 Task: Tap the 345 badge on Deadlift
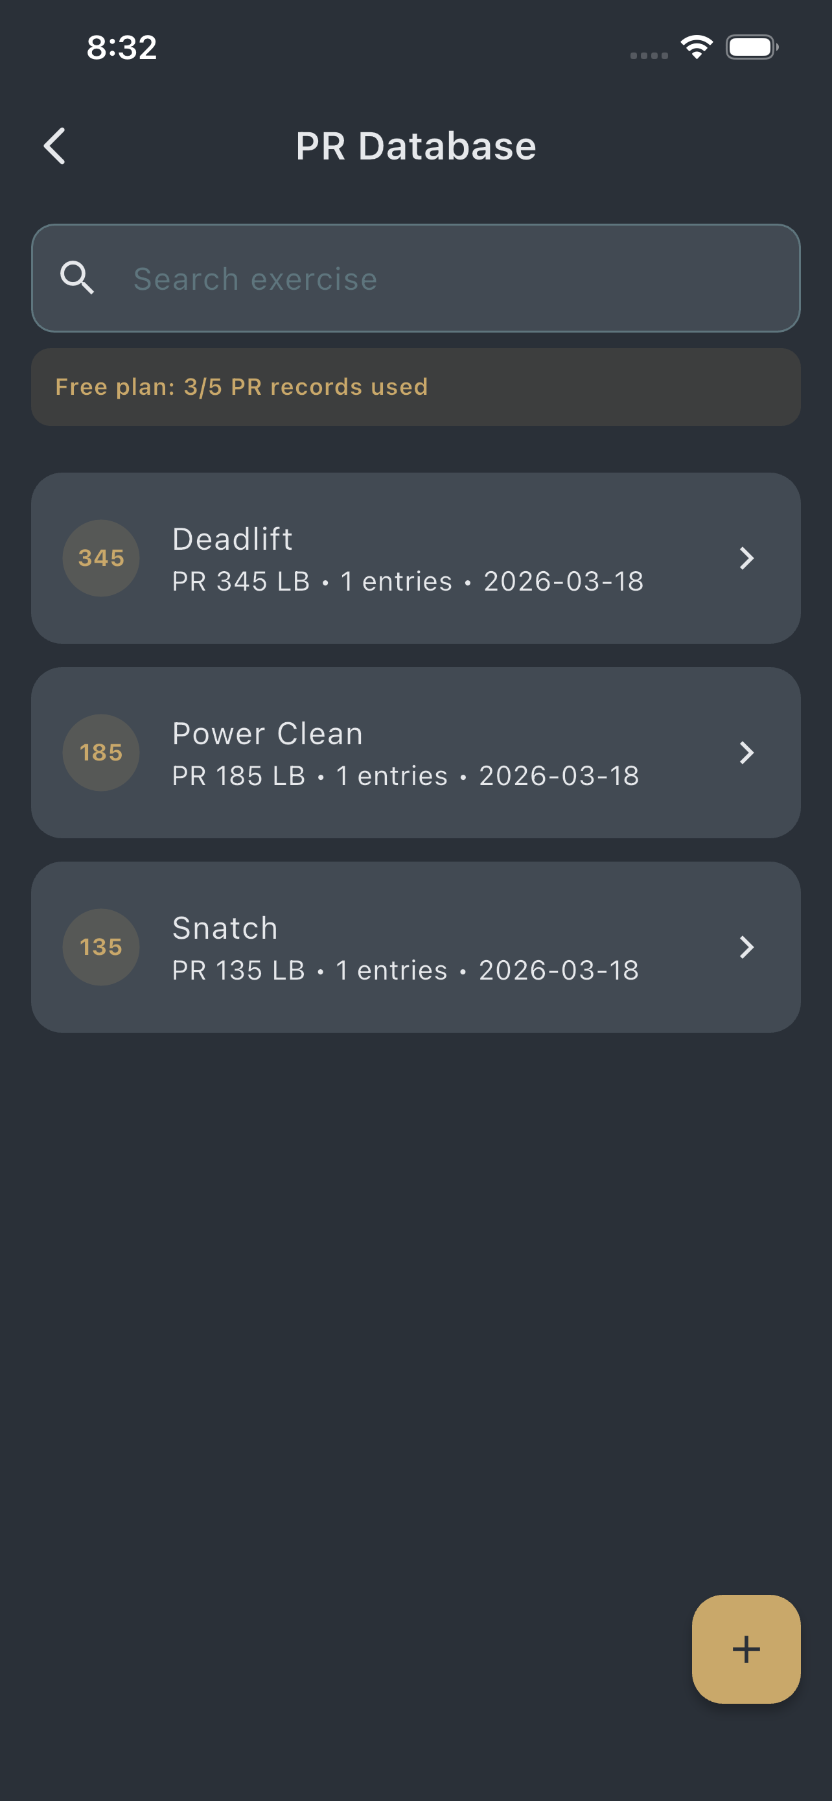[x=100, y=558]
